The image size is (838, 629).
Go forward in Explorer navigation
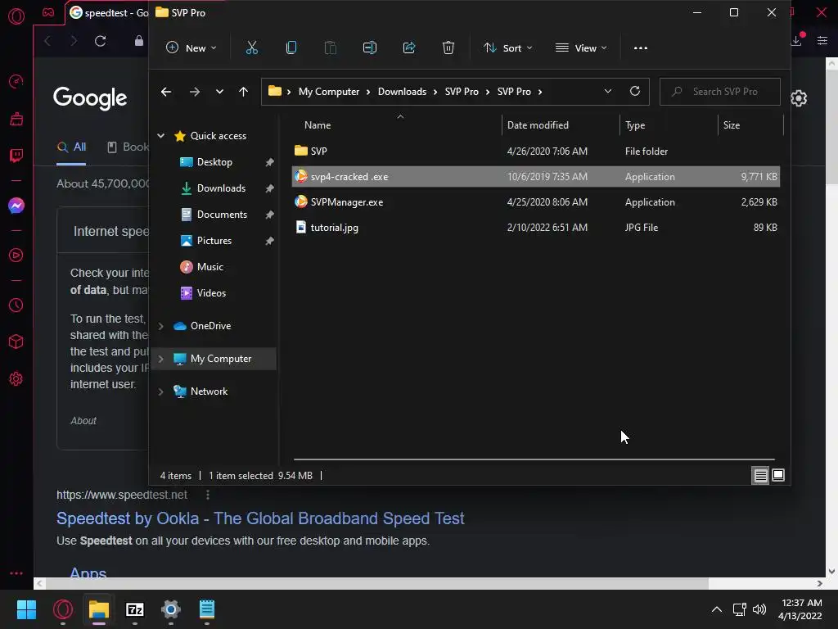point(195,92)
